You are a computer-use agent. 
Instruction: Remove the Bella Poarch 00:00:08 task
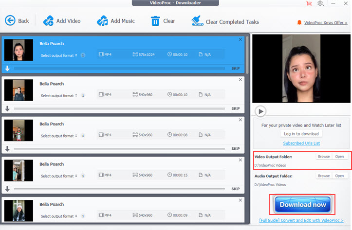(x=241, y=120)
